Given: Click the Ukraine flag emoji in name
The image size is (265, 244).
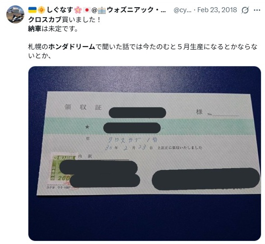Looking at the screenshot, I should (32, 10).
